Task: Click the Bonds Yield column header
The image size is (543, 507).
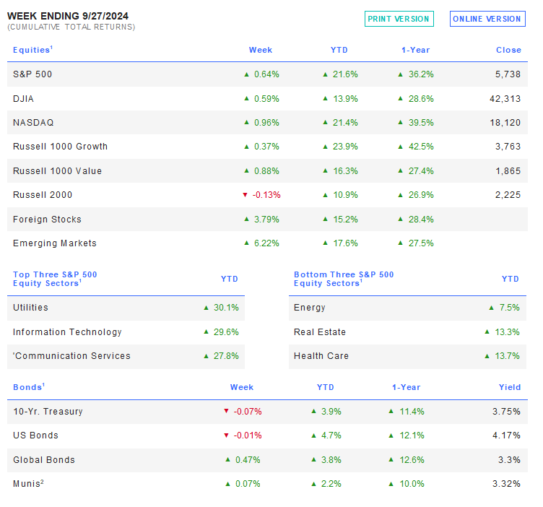Action: tap(510, 387)
